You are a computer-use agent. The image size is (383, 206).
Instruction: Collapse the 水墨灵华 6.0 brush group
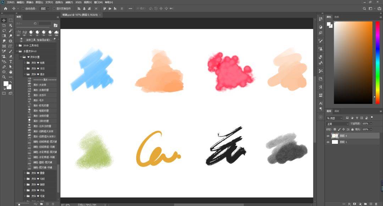(17, 51)
